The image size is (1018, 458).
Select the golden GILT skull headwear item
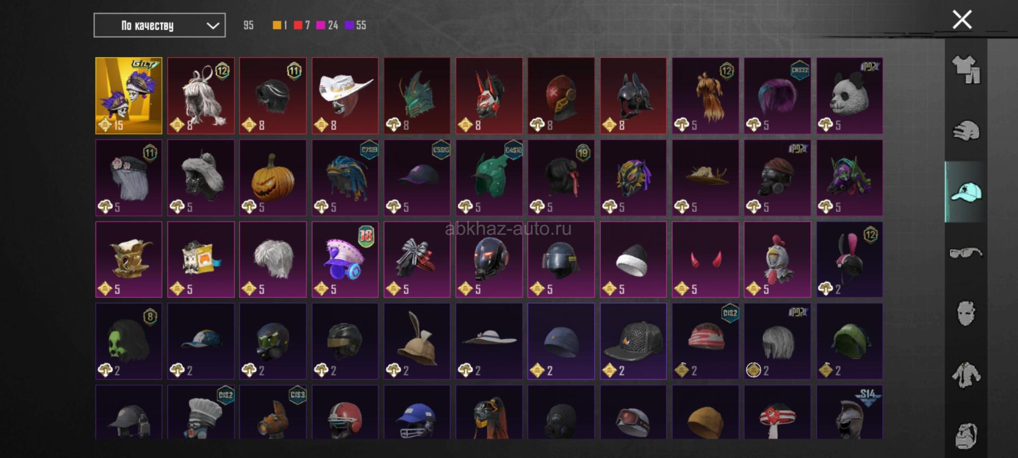pyautogui.click(x=129, y=95)
